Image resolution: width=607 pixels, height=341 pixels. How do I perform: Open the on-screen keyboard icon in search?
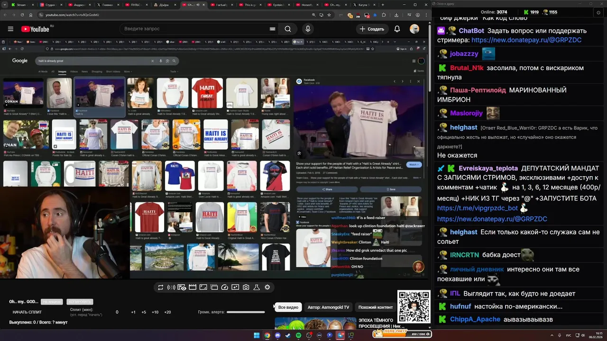coord(272,29)
